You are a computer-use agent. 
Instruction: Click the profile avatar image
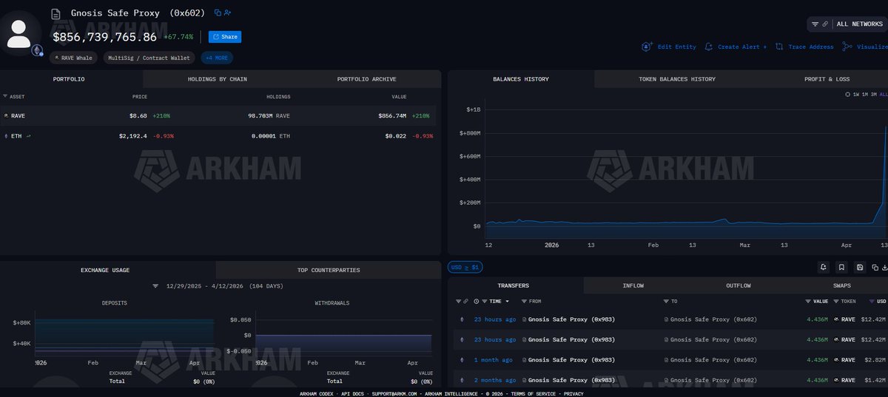pos(18,33)
